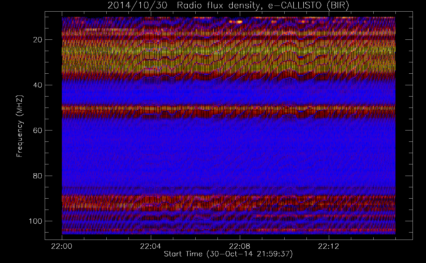Image resolution: width=426 pixels, height=263 pixels.
Task: Select the 22:12 time tick label
Action: [329, 246]
